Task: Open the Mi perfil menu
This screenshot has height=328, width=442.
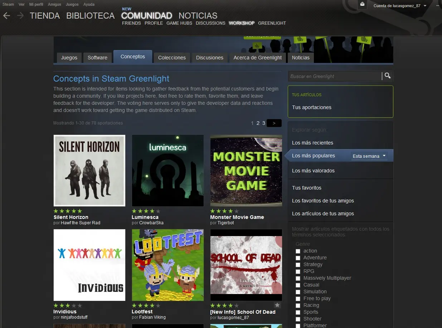Action: tap(36, 4)
